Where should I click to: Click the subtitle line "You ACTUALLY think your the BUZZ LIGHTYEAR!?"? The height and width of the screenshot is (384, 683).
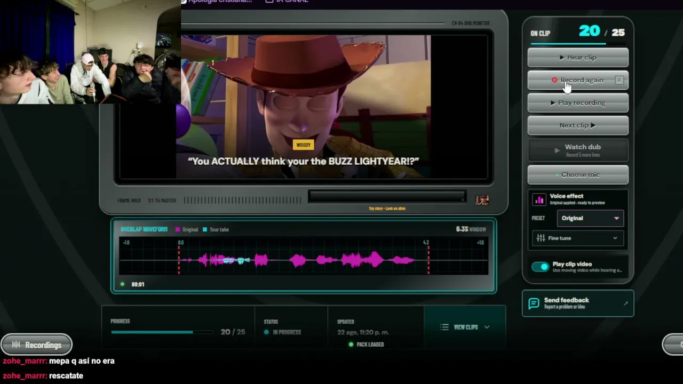(303, 161)
